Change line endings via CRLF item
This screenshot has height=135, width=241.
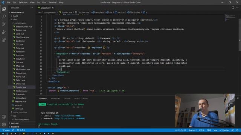click(x=209, y=130)
